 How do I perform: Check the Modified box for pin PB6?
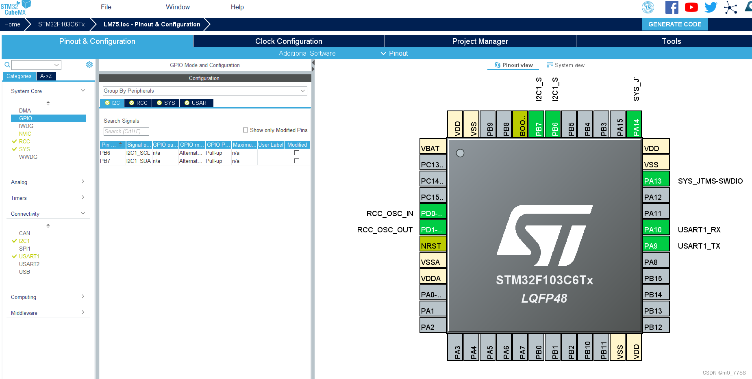(x=297, y=153)
